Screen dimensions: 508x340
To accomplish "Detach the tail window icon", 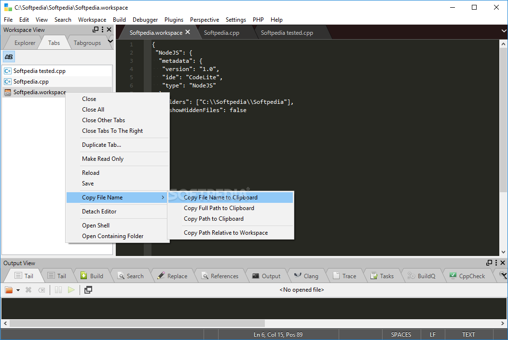I will tap(88, 290).
